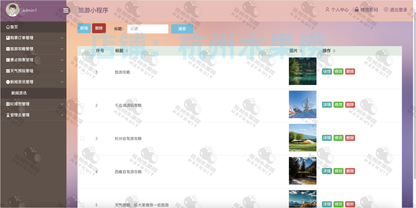This screenshot has width=416, height=208.
Task: Toggle the sidebar collapse hamburger icon
Action: tap(66, 10)
